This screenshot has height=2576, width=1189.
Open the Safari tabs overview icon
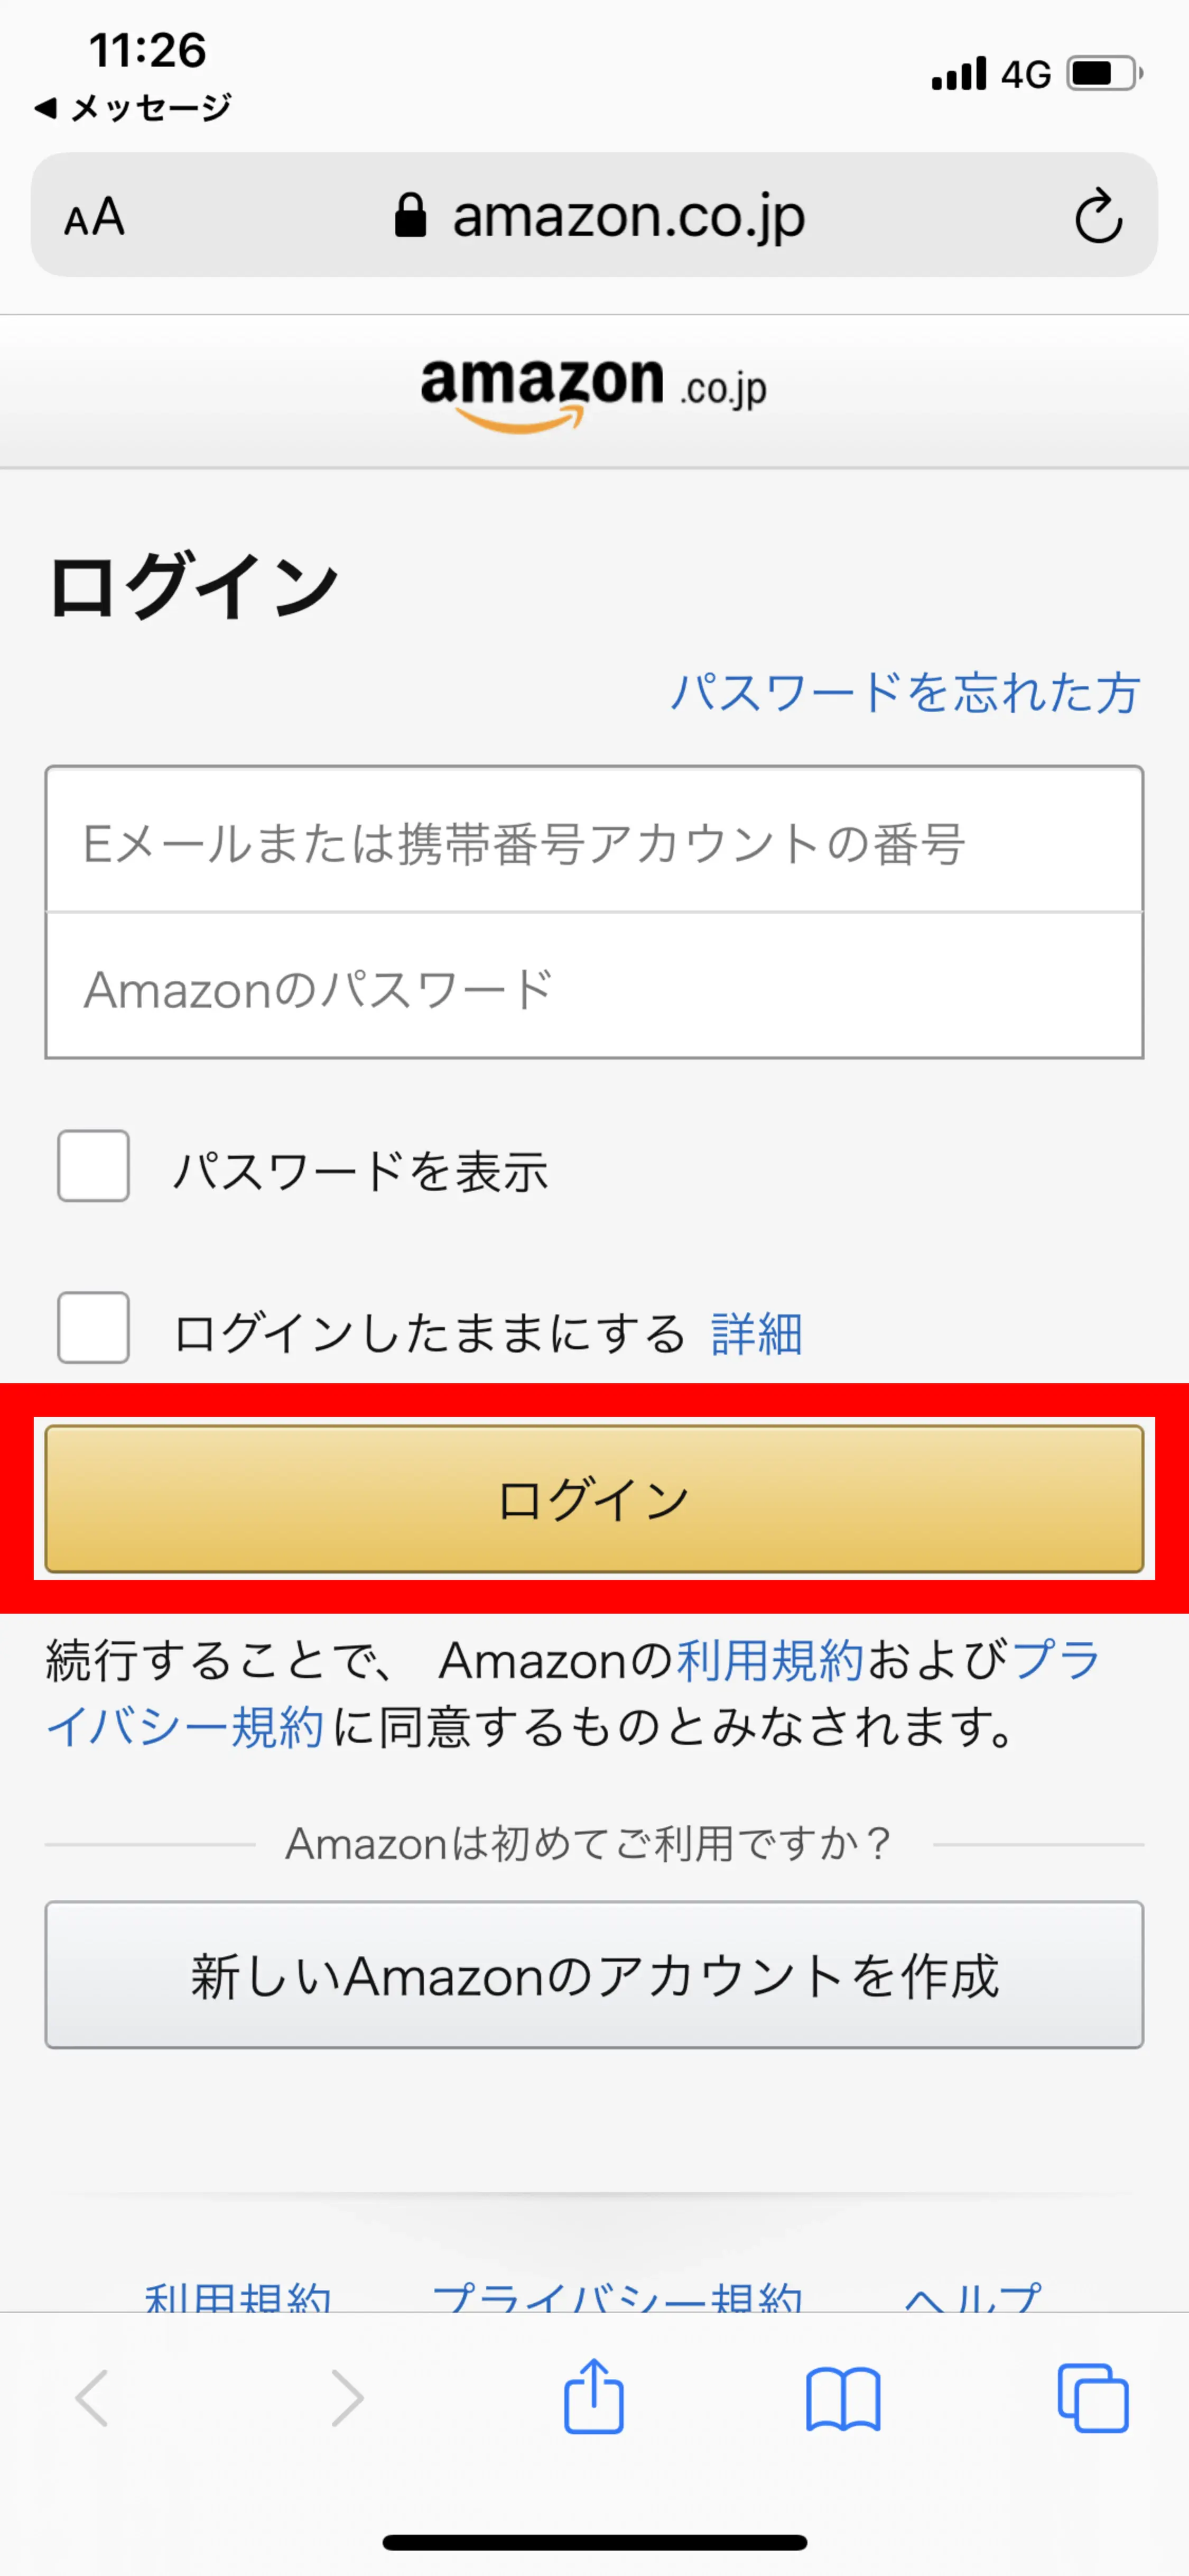click(1092, 2397)
